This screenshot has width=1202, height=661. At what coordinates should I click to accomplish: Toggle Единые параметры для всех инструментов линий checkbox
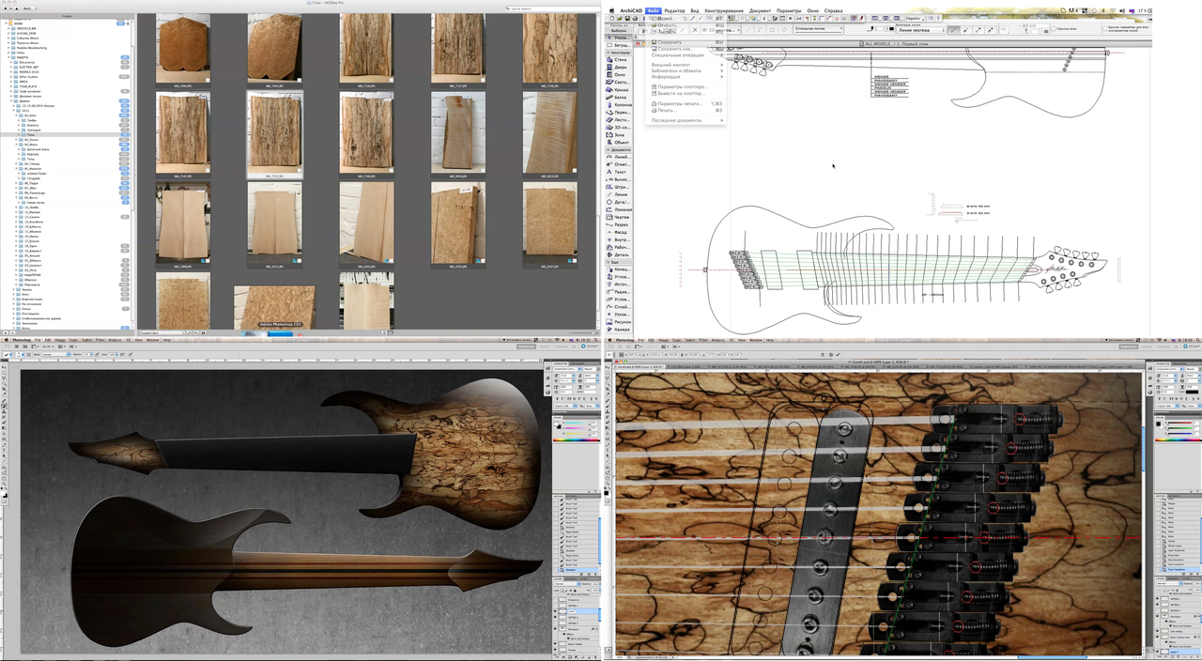pos(1105,29)
